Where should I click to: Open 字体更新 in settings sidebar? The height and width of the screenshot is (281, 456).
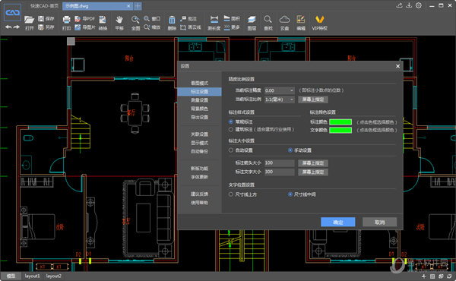tap(199, 177)
